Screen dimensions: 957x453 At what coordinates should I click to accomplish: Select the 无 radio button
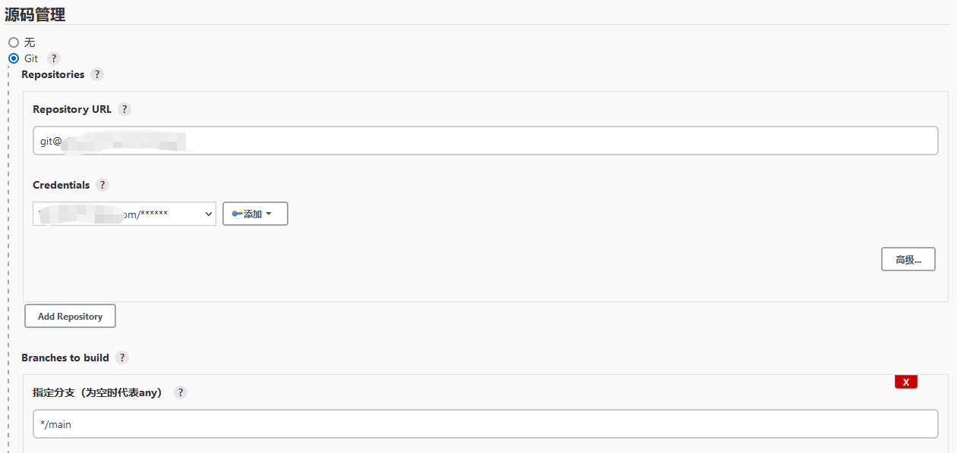pos(14,42)
